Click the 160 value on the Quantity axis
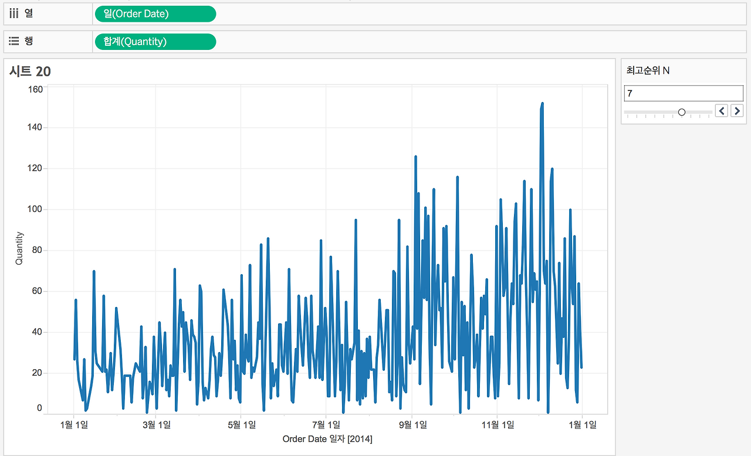751x456 pixels. pos(35,89)
